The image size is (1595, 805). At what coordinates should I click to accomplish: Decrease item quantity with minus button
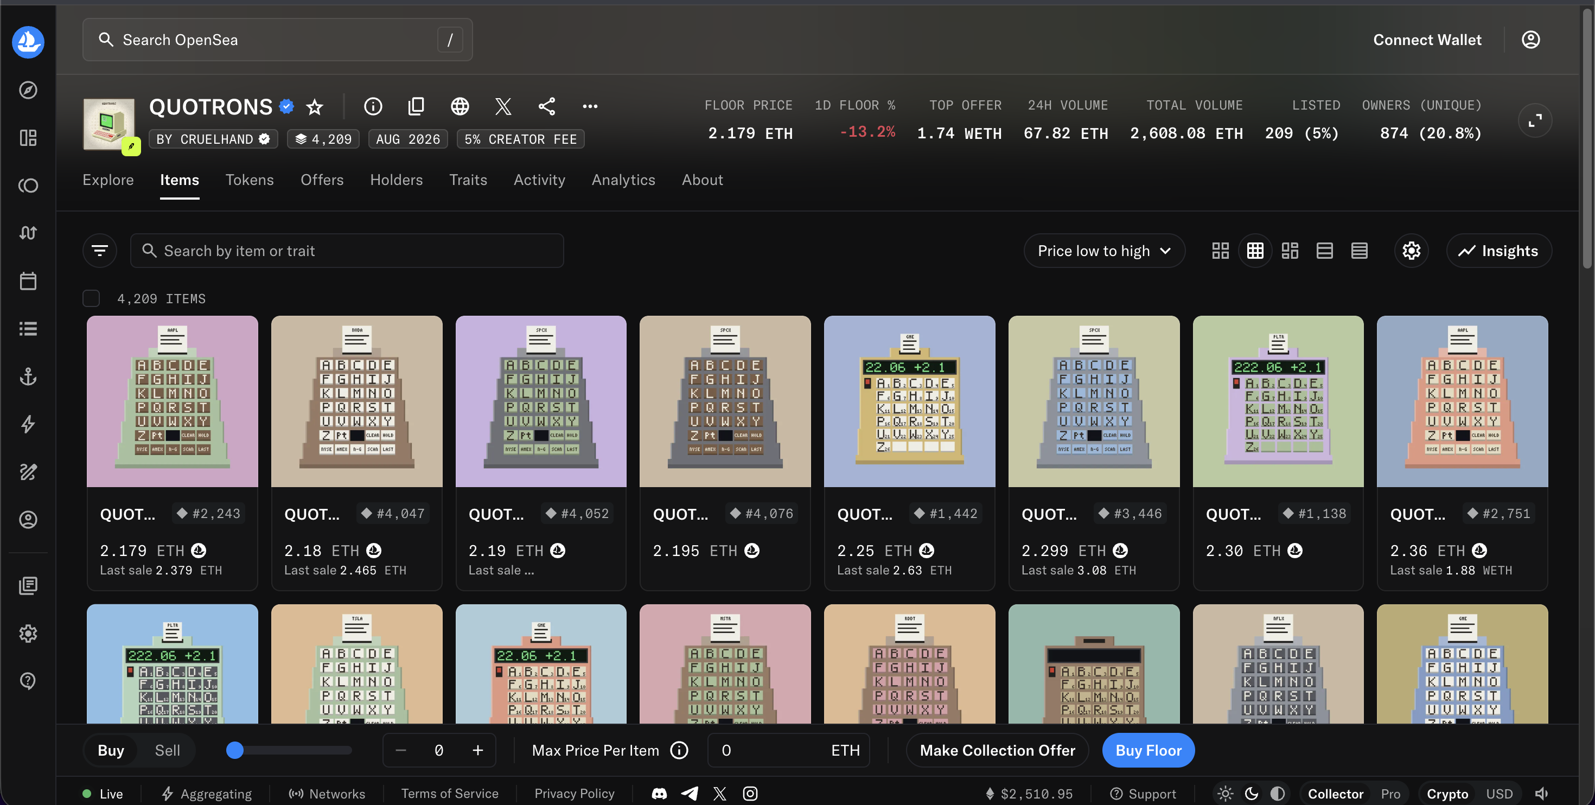pyautogui.click(x=400, y=750)
